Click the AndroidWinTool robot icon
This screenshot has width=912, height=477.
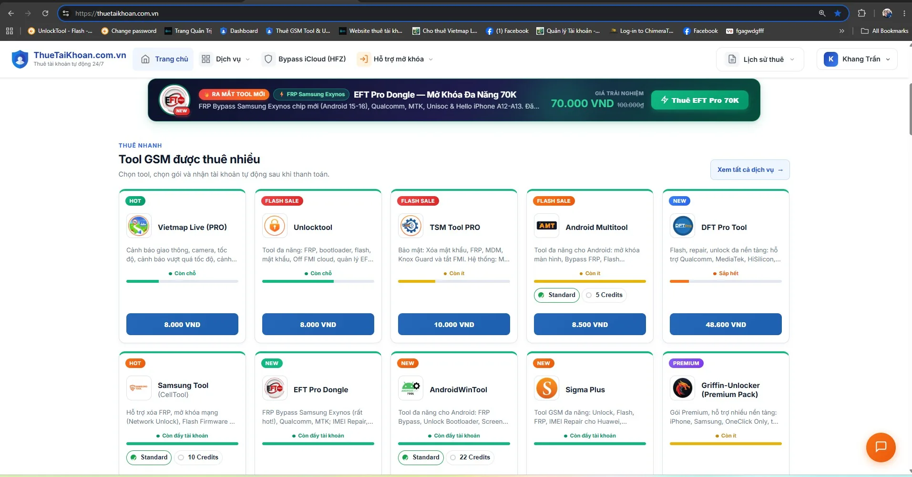pos(410,388)
